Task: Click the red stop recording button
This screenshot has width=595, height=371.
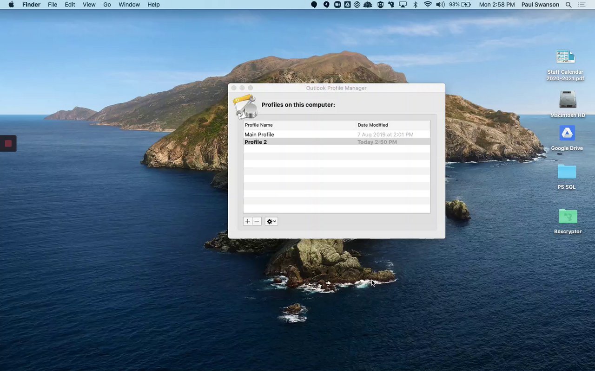Action: pyautogui.click(x=8, y=143)
